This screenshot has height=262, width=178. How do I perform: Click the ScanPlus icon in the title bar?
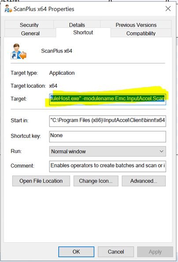pyautogui.click(x=8, y=9)
